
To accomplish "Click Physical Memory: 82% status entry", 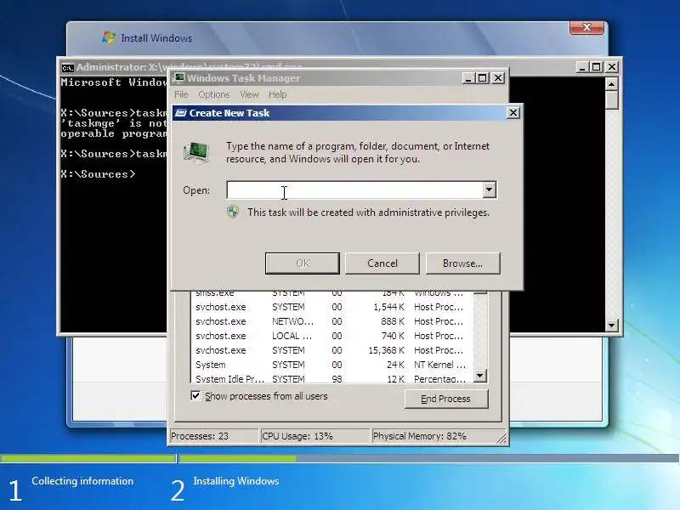I will pos(433,436).
